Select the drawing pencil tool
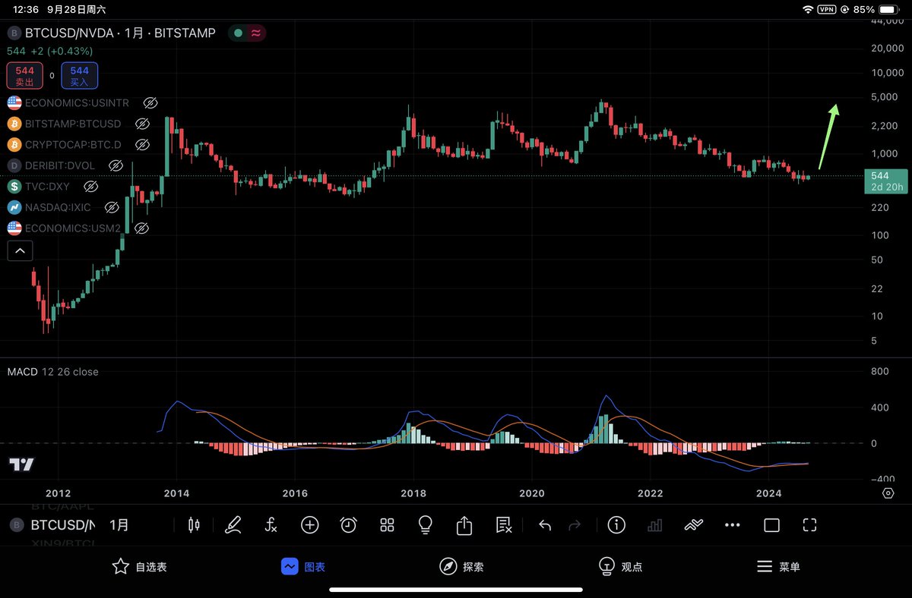912x598 pixels. point(233,524)
